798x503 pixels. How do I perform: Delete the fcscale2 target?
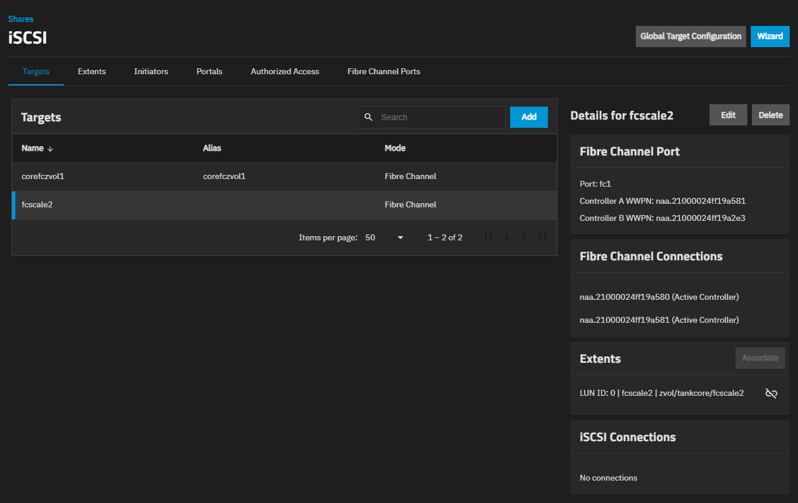pyautogui.click(x=770, y=115)
